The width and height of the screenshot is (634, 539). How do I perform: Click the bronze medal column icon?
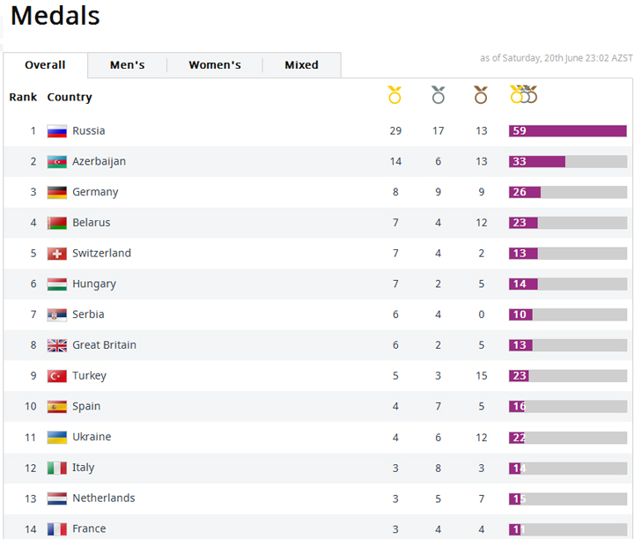[481, 95]
